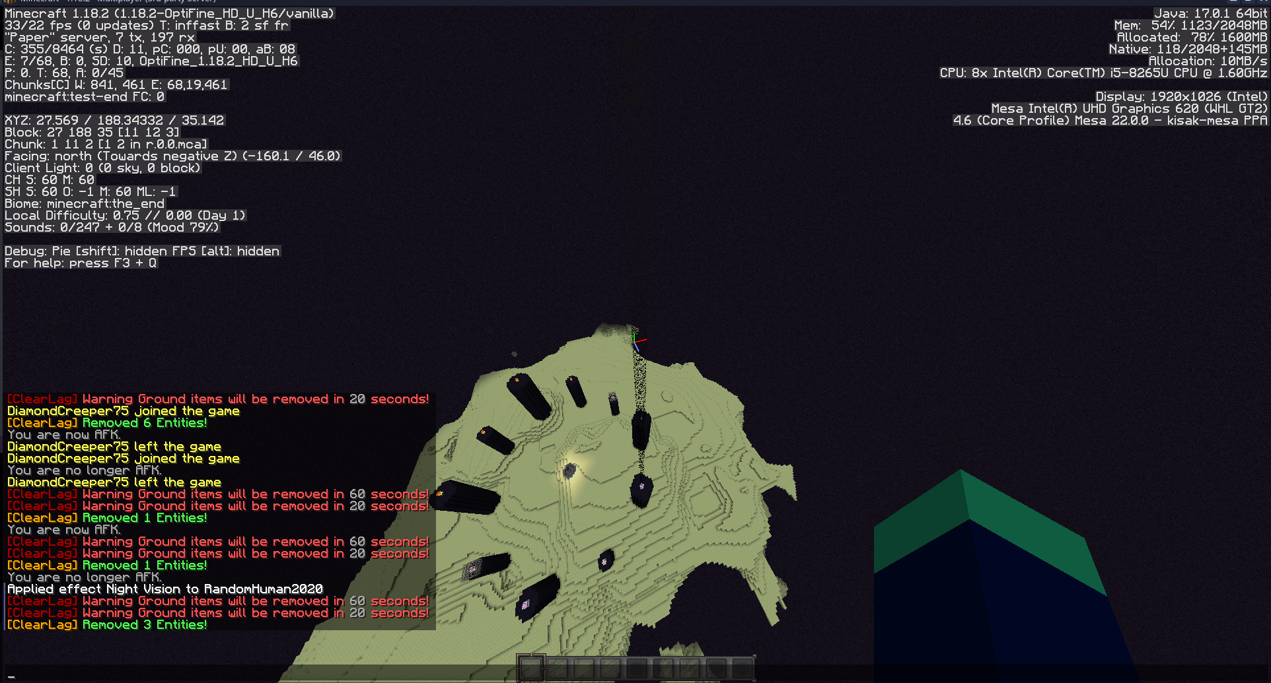Click the 'Block: 27 188 35' line
Screen dimensions: 1271x683
(x=92, y=132)
